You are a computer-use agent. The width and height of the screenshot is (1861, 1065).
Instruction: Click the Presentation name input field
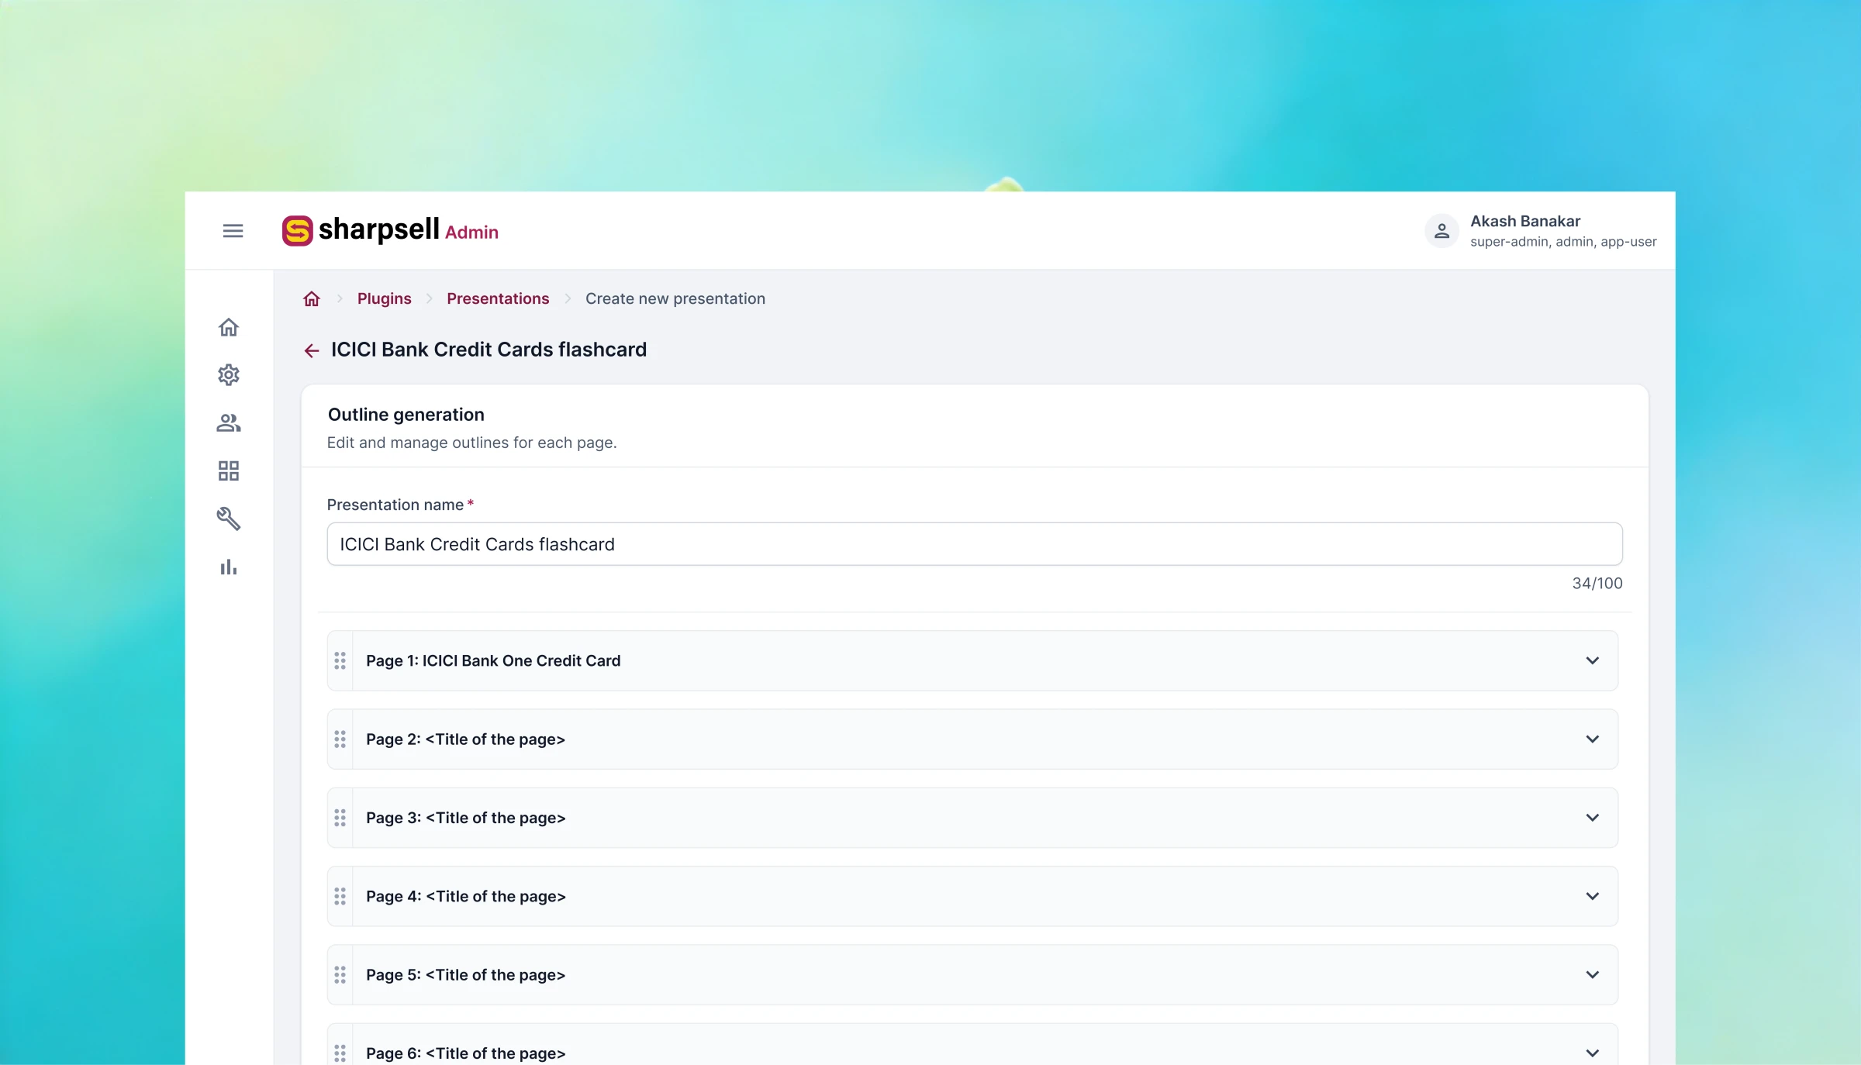[x=975, y=544]
